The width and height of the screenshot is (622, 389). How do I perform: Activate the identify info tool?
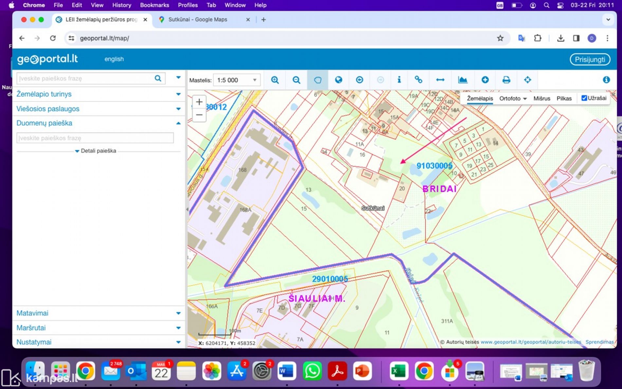(399, 80)
